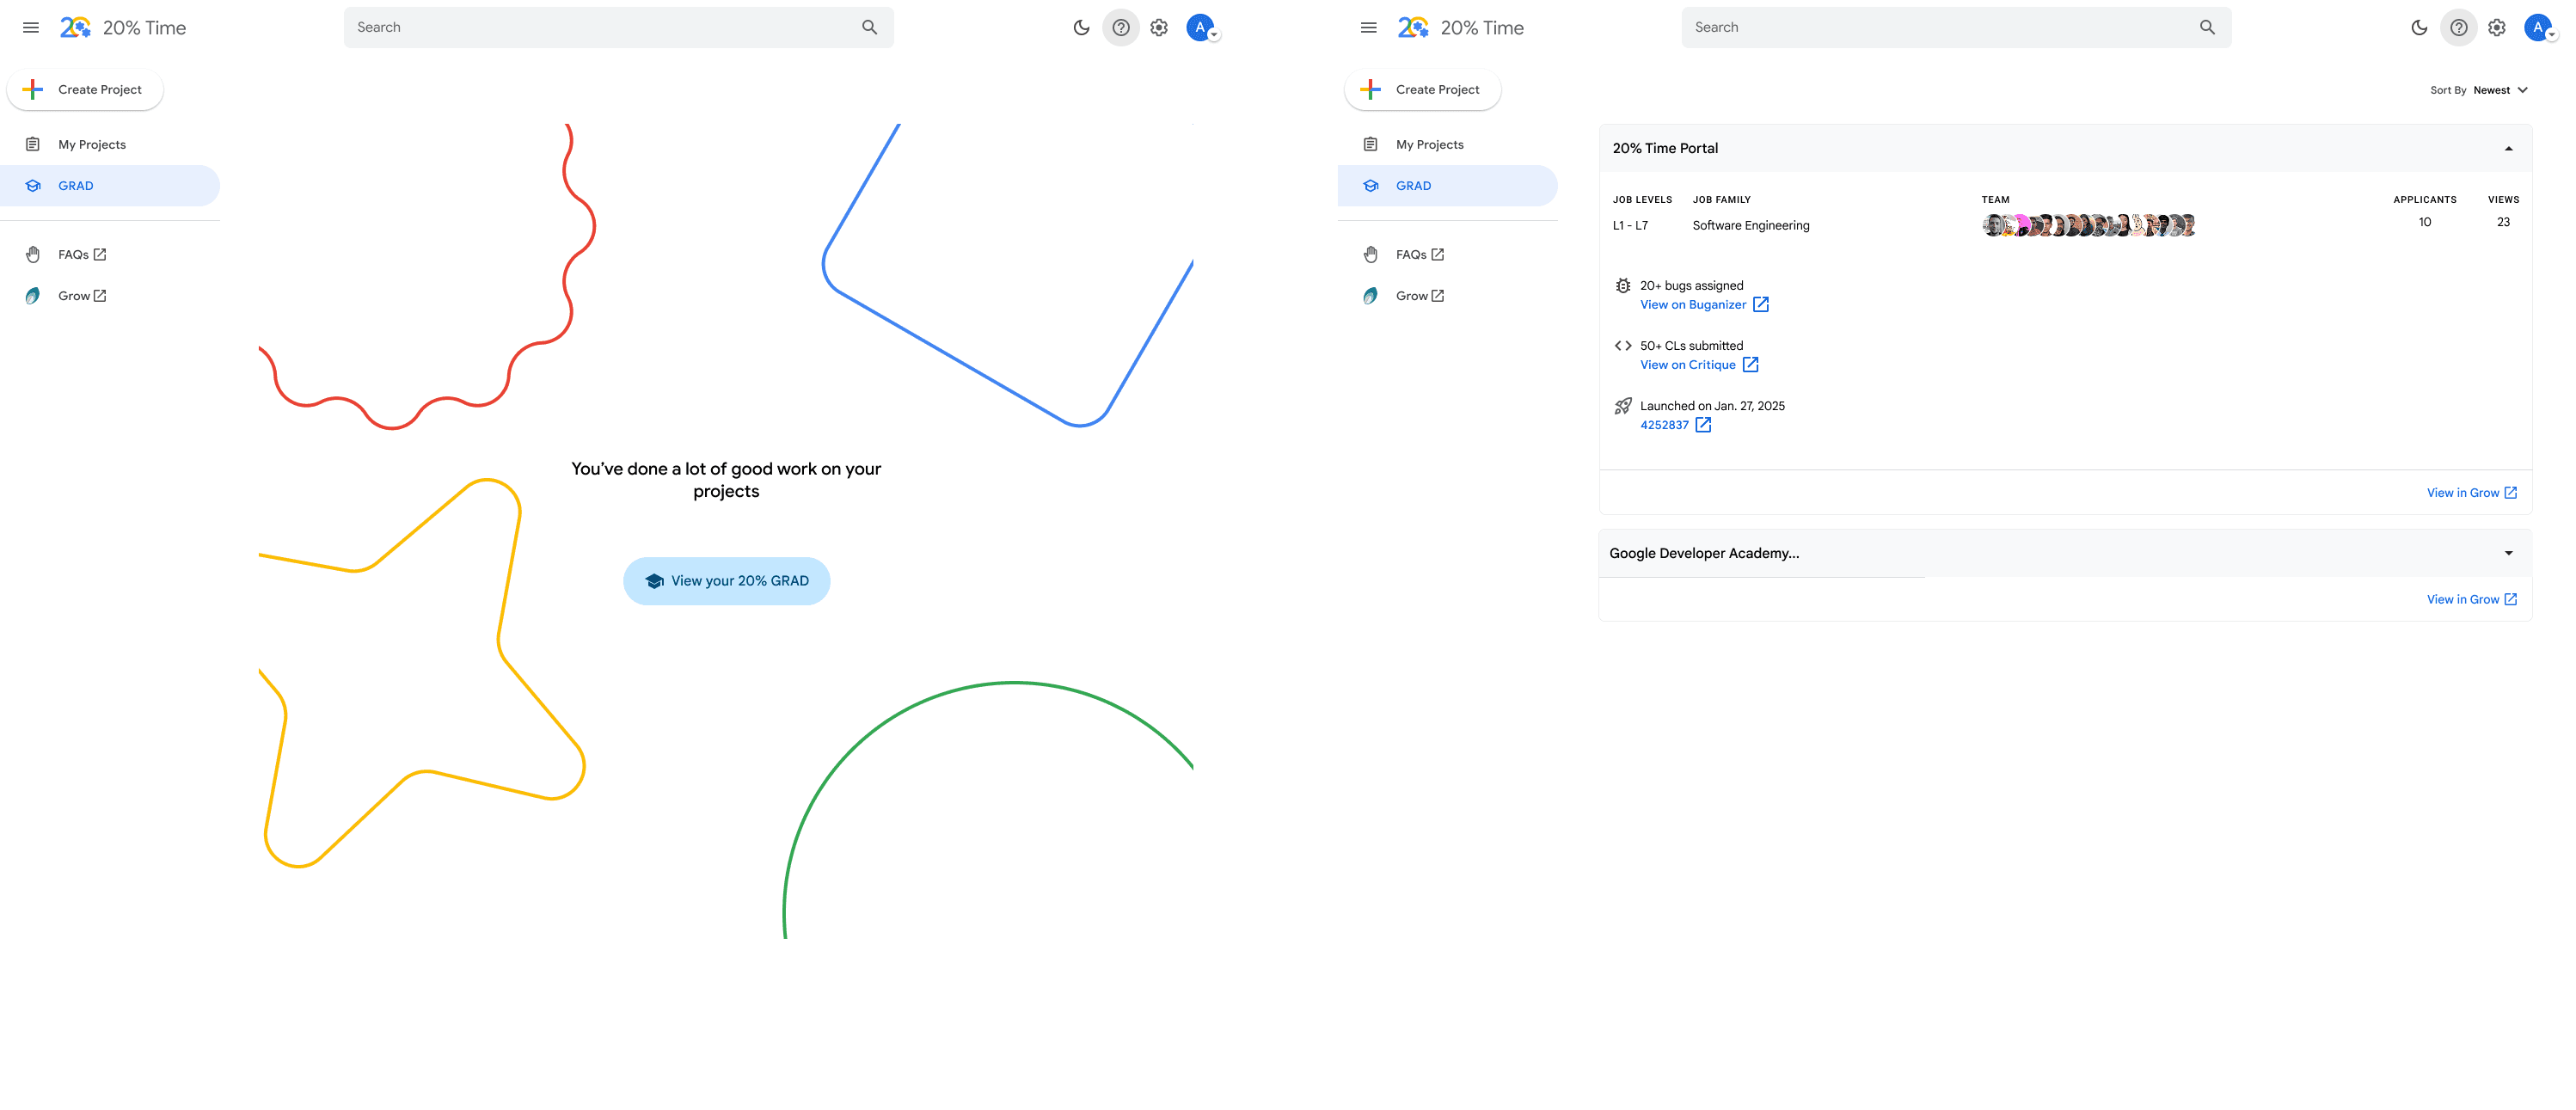Open Buganizer external link icon

pyautogui.click(x=1761, y=305)
